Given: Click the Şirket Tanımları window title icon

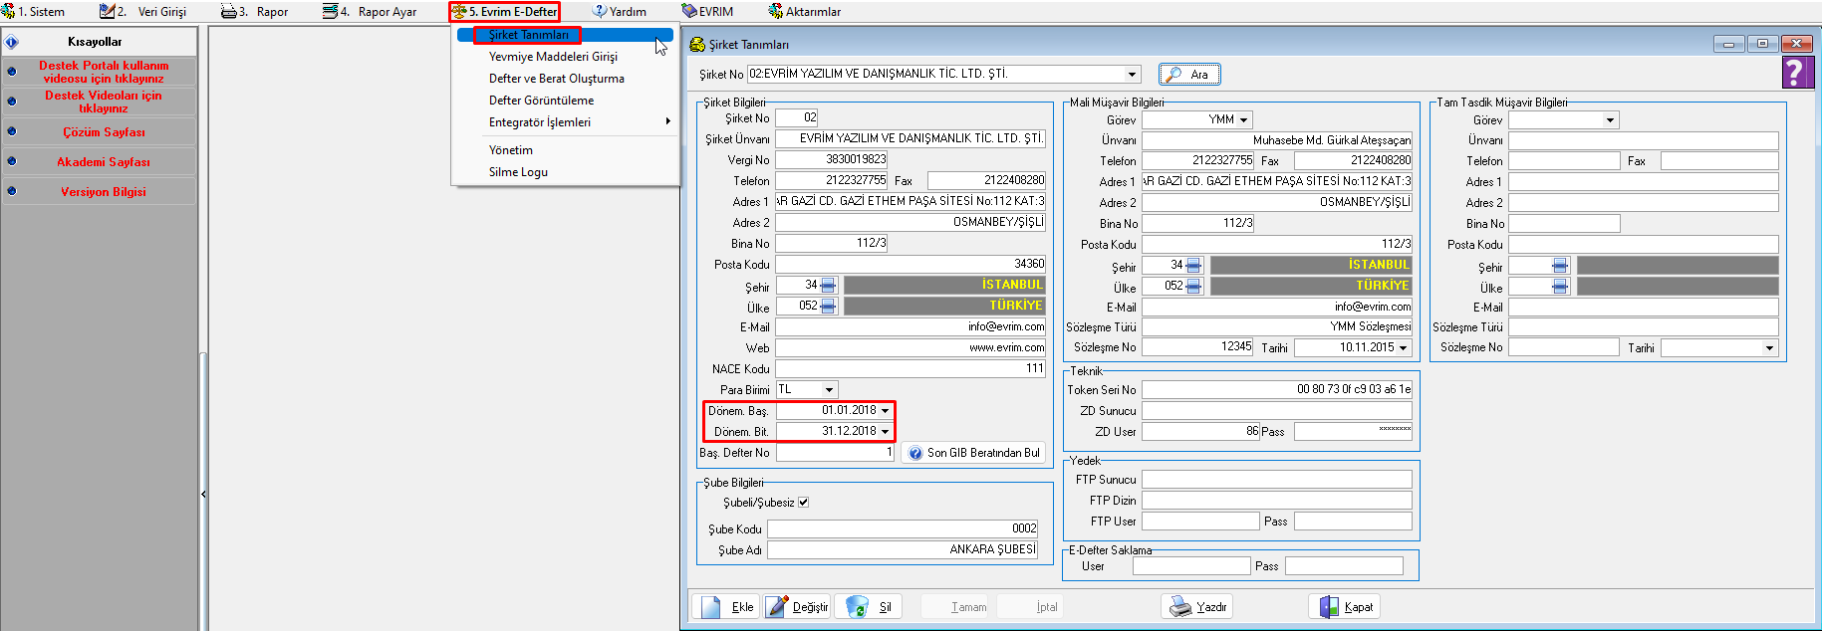Looking at the screenshot, I should pyautogui.click(x=697, y=45).
